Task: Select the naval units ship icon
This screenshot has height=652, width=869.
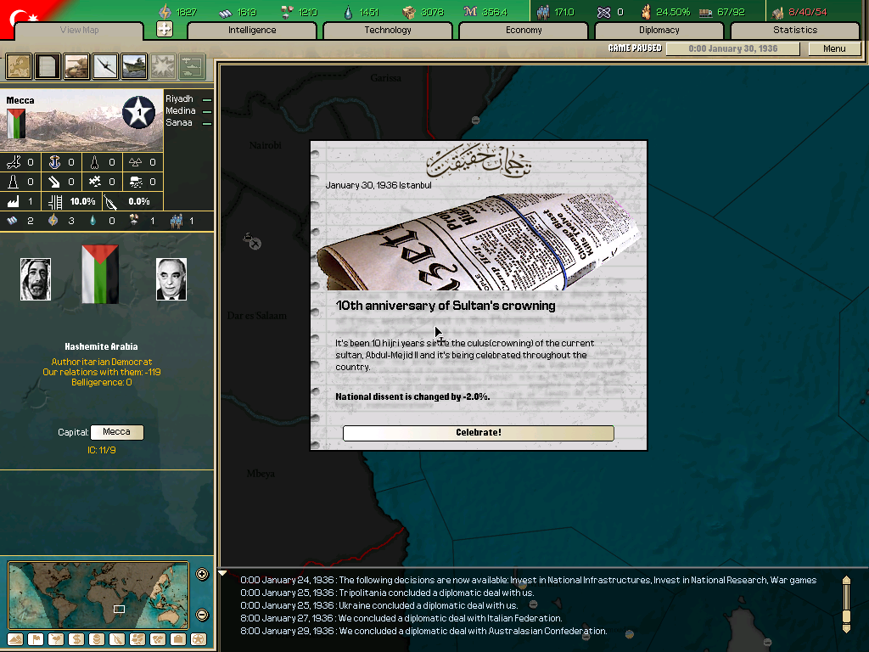Action: [134, 66]
